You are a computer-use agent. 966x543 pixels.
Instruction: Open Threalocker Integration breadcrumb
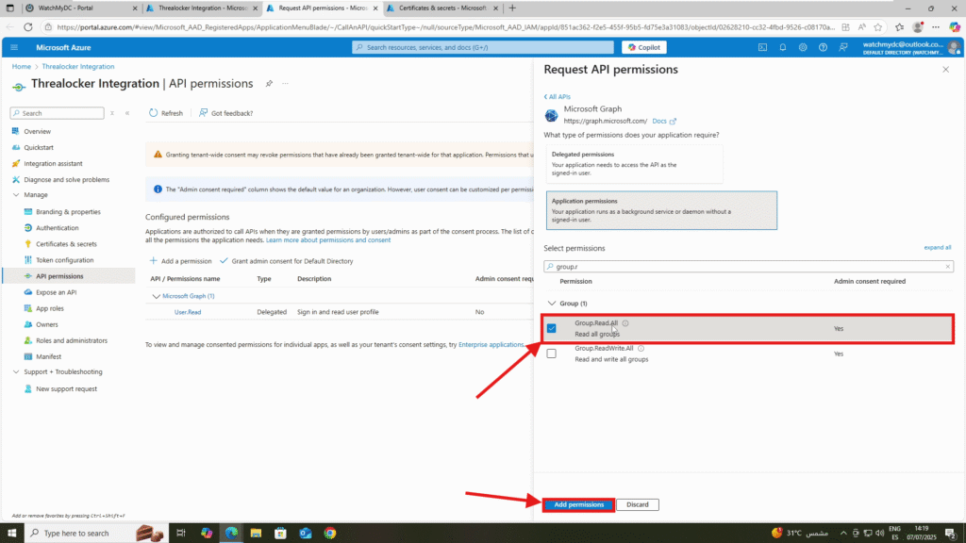coord(77,67)
